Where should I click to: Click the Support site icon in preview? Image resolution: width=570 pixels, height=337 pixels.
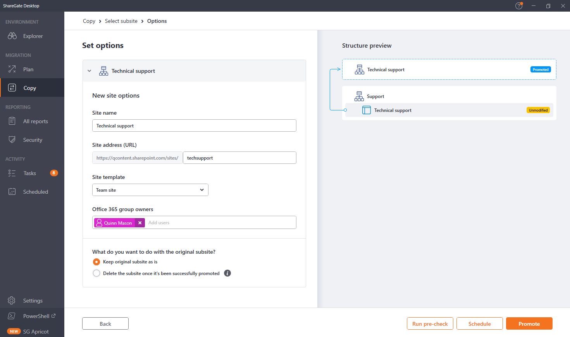(359, 96)
